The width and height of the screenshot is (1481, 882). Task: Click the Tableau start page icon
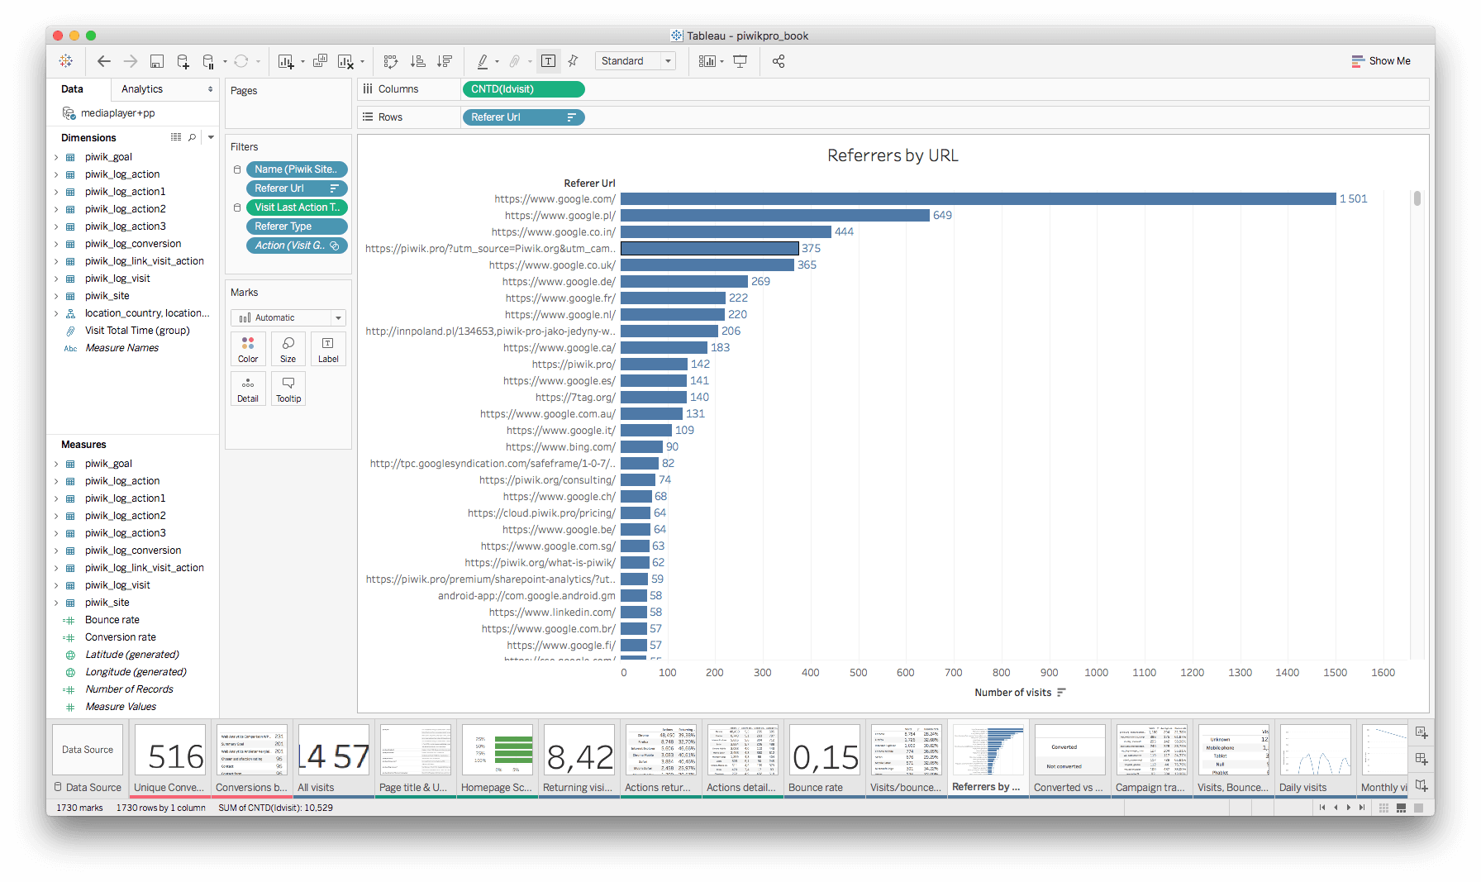point(66,61)
